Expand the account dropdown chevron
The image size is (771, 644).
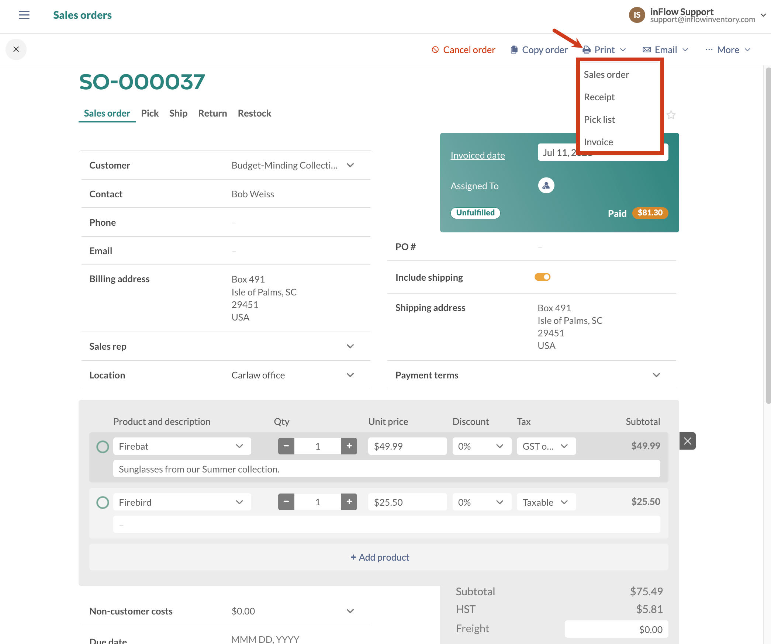click(x=763, y=15)
